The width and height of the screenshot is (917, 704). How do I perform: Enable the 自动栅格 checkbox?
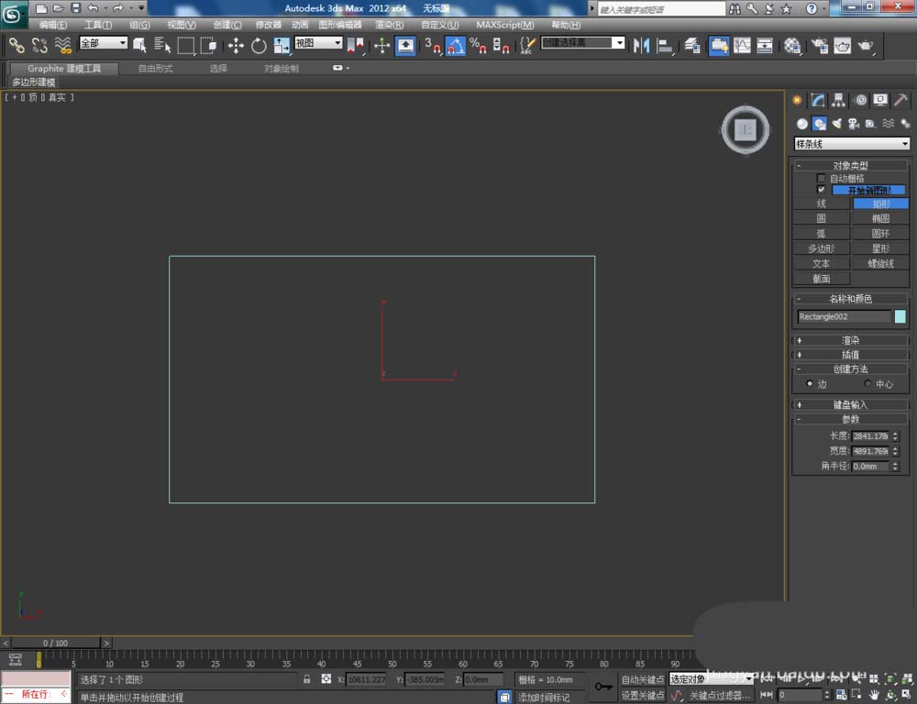(x=822, y=178)
